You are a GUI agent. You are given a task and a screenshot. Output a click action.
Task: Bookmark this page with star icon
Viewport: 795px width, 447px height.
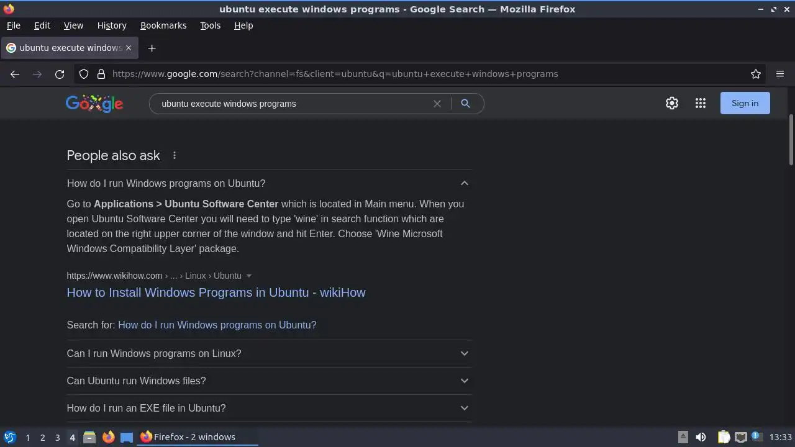point(756,74)
